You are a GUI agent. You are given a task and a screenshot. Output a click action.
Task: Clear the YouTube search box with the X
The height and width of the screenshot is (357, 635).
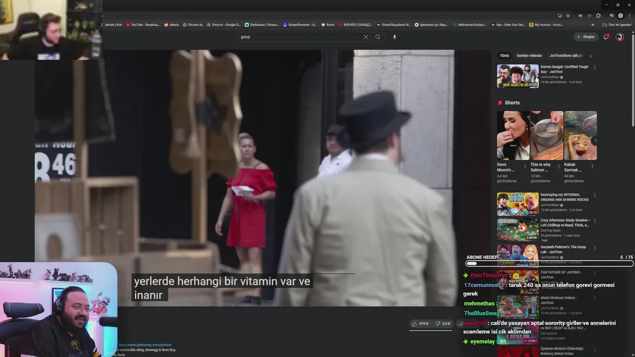coord(366,37)
